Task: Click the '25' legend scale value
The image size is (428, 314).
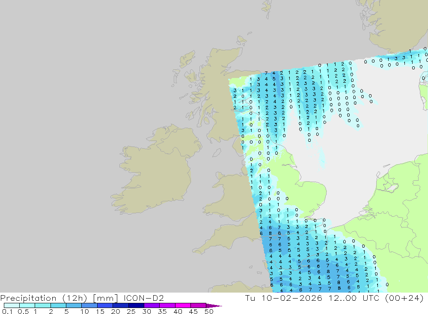Action: click(131, 311)
